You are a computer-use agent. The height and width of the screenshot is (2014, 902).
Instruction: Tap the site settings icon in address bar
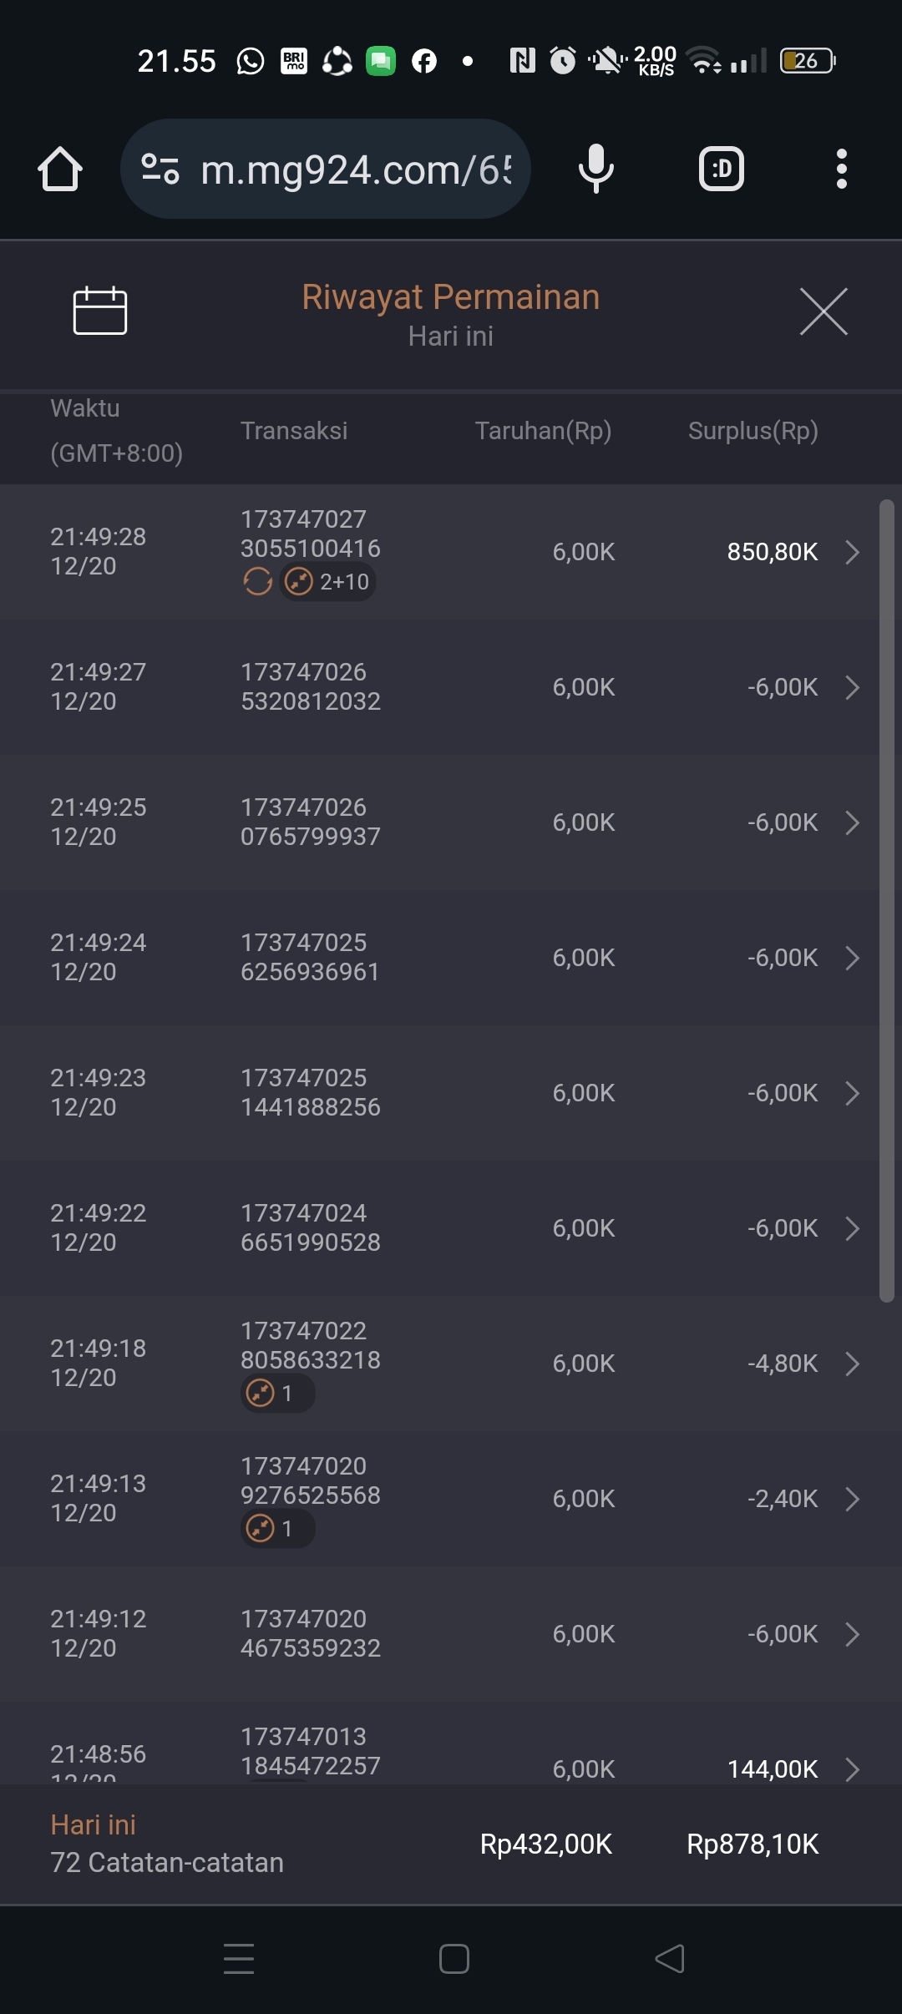(x=160, y=169)
